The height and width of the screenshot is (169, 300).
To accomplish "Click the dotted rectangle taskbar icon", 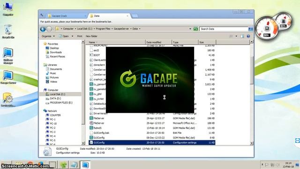I will click(x=52, y=165).
